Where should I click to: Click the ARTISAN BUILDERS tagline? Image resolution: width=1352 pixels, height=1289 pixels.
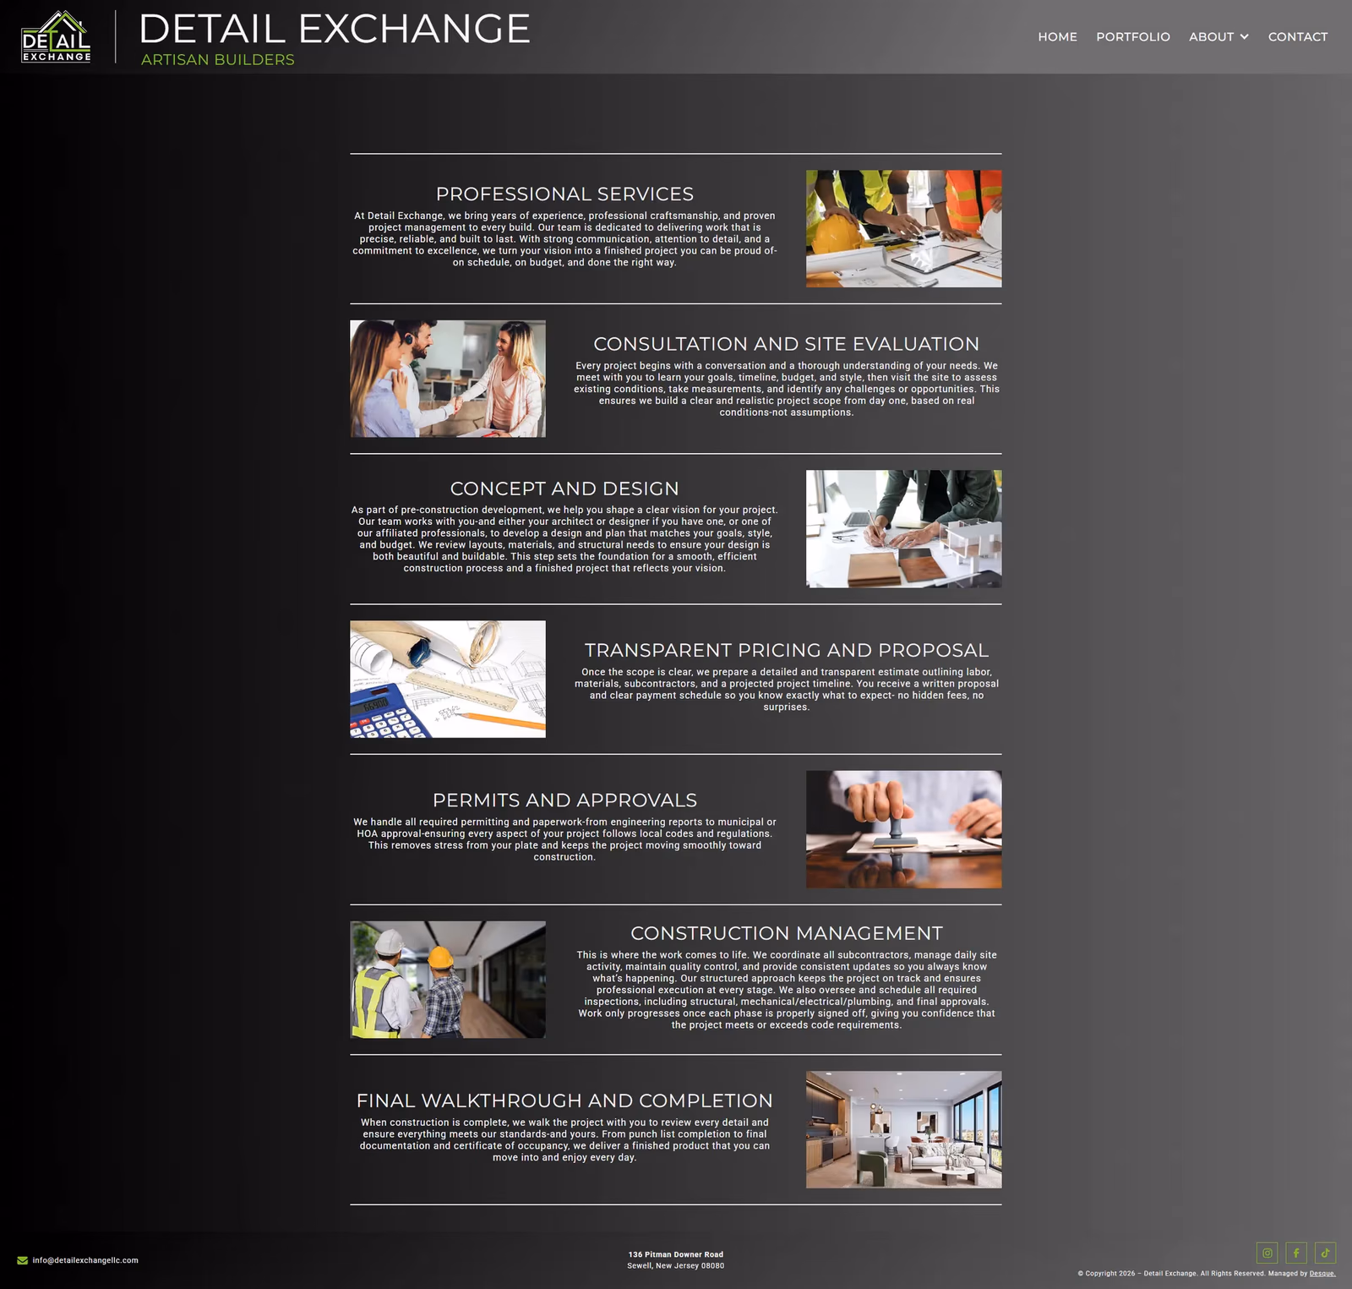(218, 59)
